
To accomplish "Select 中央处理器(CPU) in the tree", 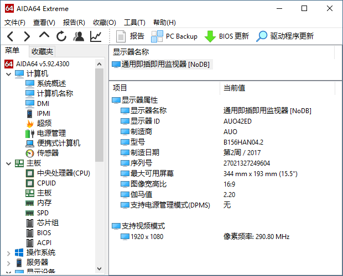I will [x=63, y=173].
